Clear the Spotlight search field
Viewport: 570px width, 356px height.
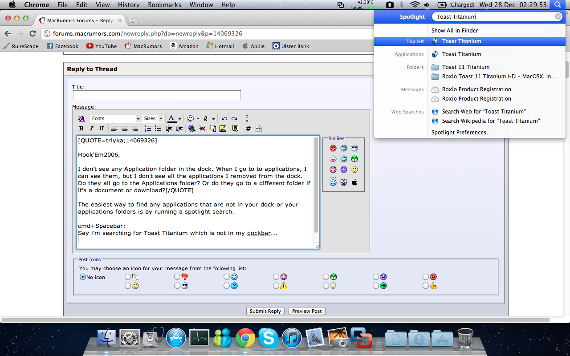(x=558, y=16)
